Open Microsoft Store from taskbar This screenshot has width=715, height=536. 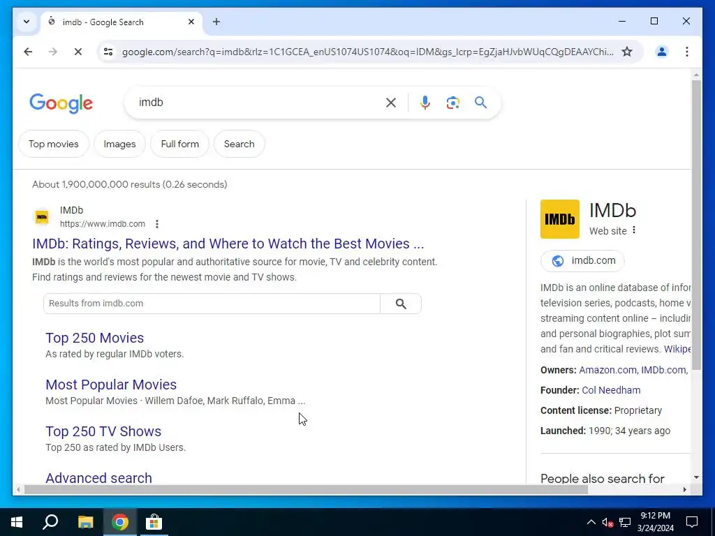tap(154, 522)
